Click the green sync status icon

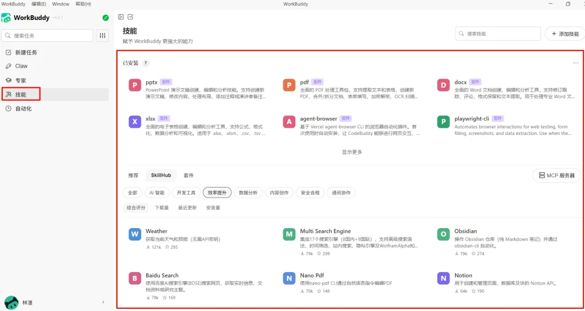[x=106, y=17]
